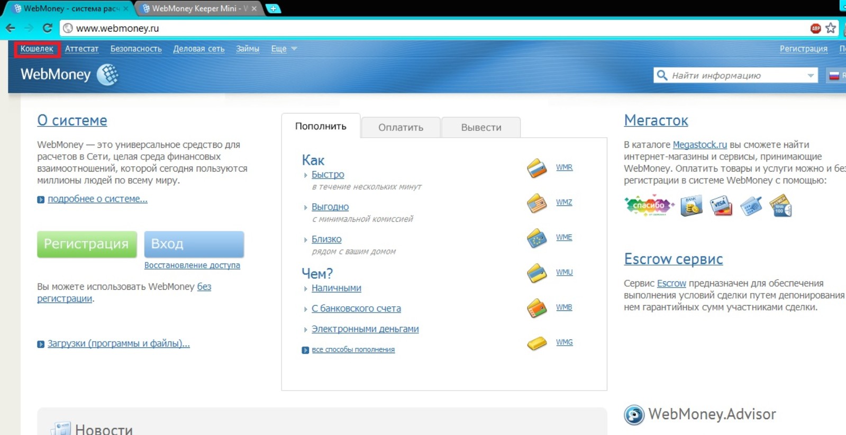Open the Кошелек menu item
Image resolution: width=846 pixels, height=435 pixels.
[37, 49]
